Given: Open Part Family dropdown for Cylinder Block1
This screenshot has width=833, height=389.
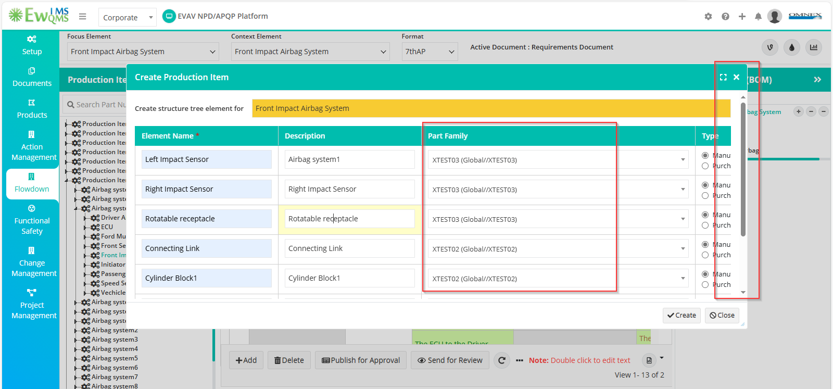Looking at the screenshot, I should (558, 279).
